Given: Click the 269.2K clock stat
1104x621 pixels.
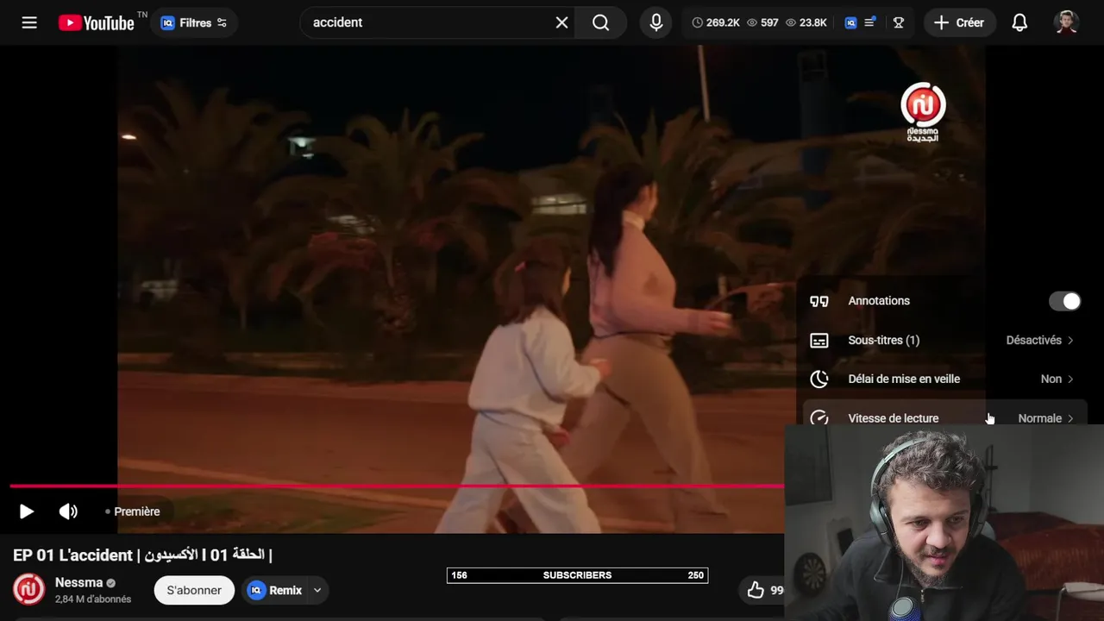Looking at the screenshot, I should [x=716, y=22].
